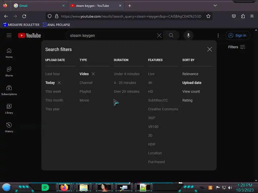
Task: Filter by Last hour upload date
Action: coord(53,74)
